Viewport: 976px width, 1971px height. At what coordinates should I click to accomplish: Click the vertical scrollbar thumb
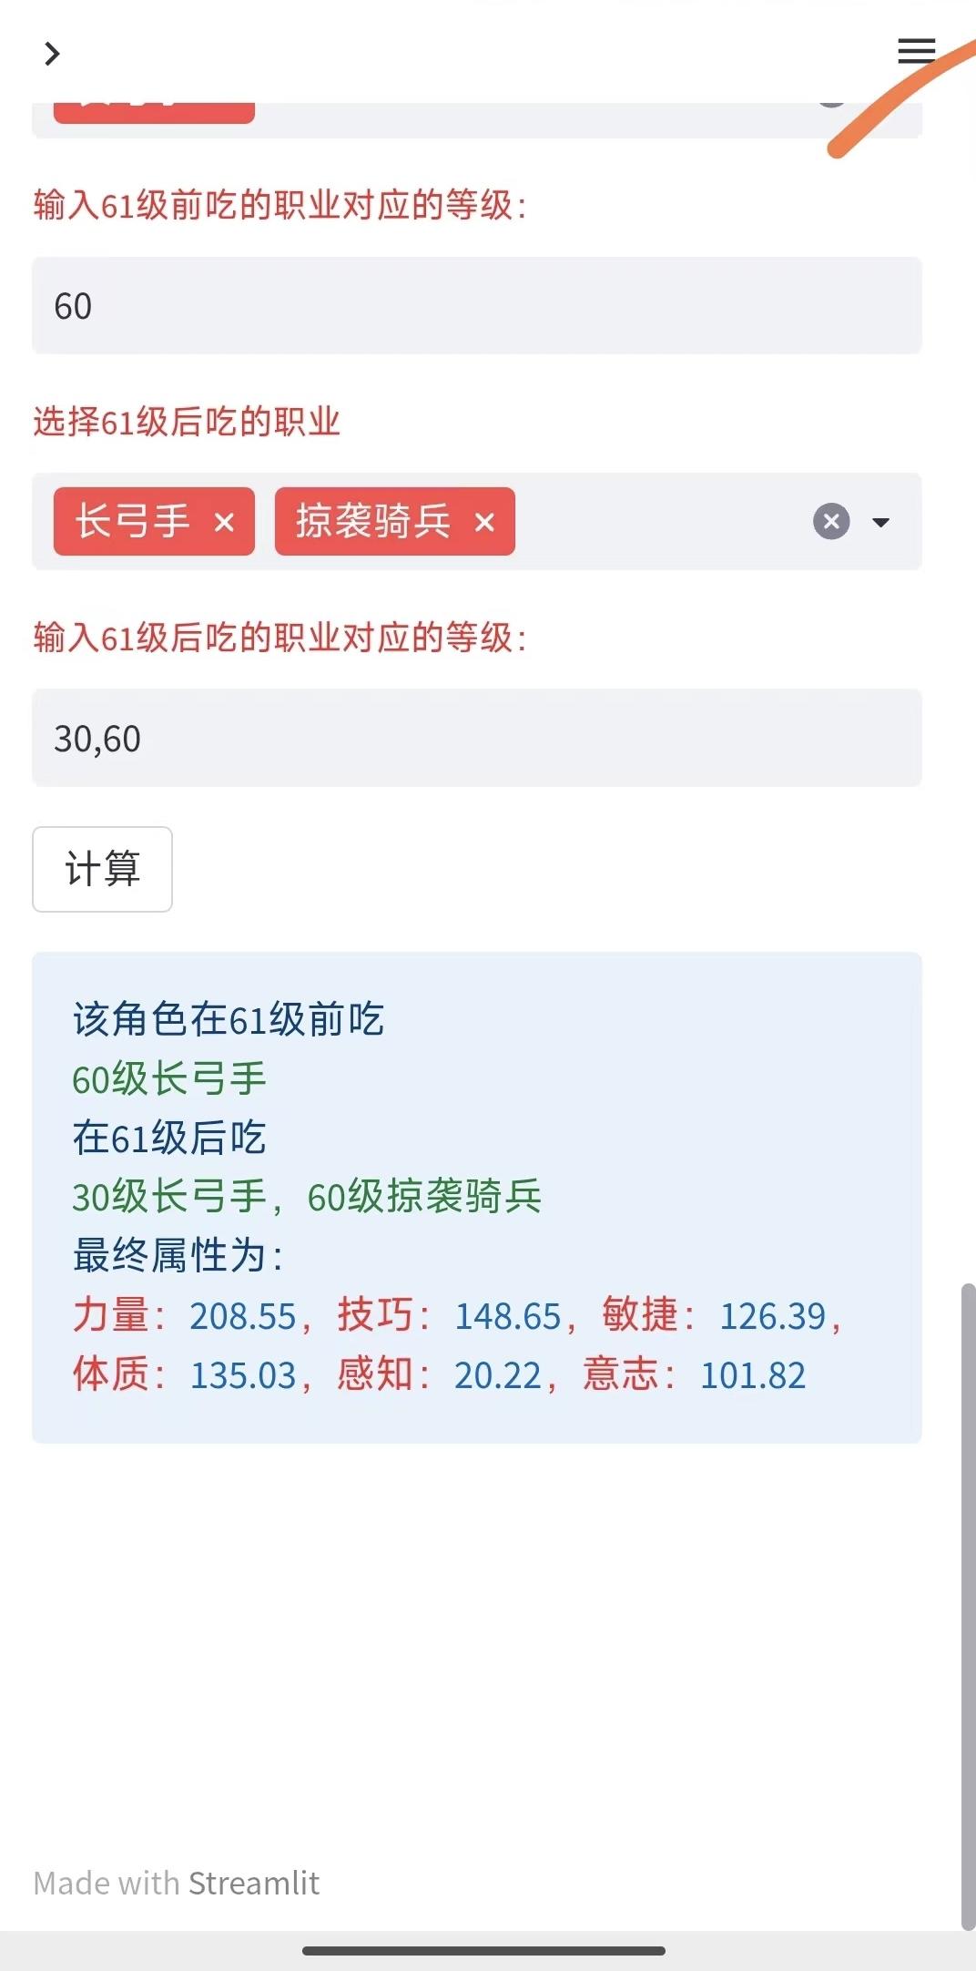(x=969, y=1606)
